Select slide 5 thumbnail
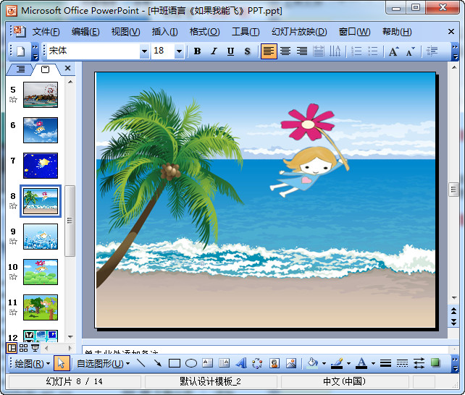 click(x=41, y=95)
